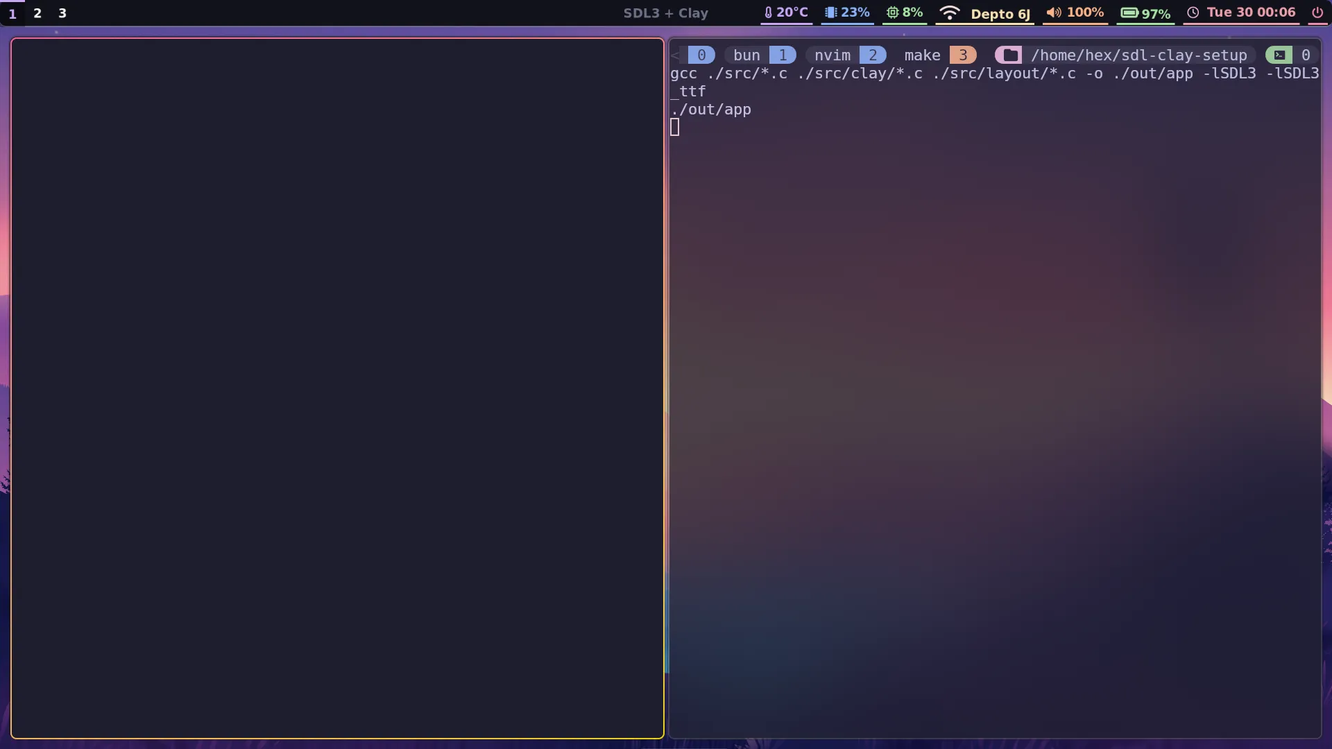Click the green terminal session icon
The height and width of the screenshot is (749, 1332).
[1279, 55]
